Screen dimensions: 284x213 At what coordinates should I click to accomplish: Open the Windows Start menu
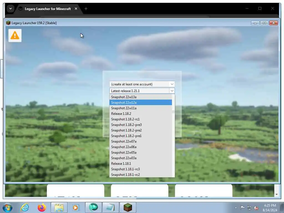click(7, 207)
